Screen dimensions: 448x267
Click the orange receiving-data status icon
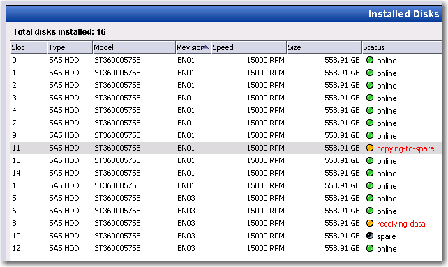[x=370, y=223]
